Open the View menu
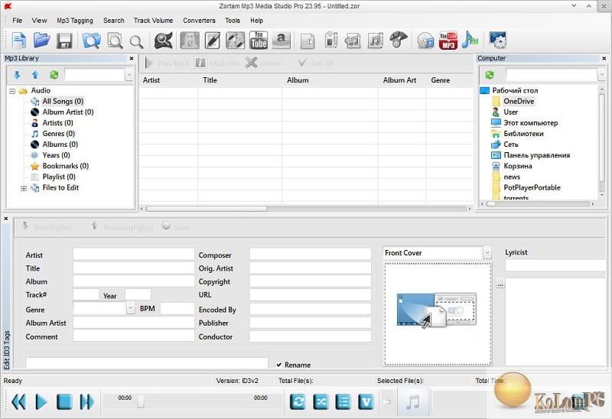 pyautogui.click(x=40, y=21)
